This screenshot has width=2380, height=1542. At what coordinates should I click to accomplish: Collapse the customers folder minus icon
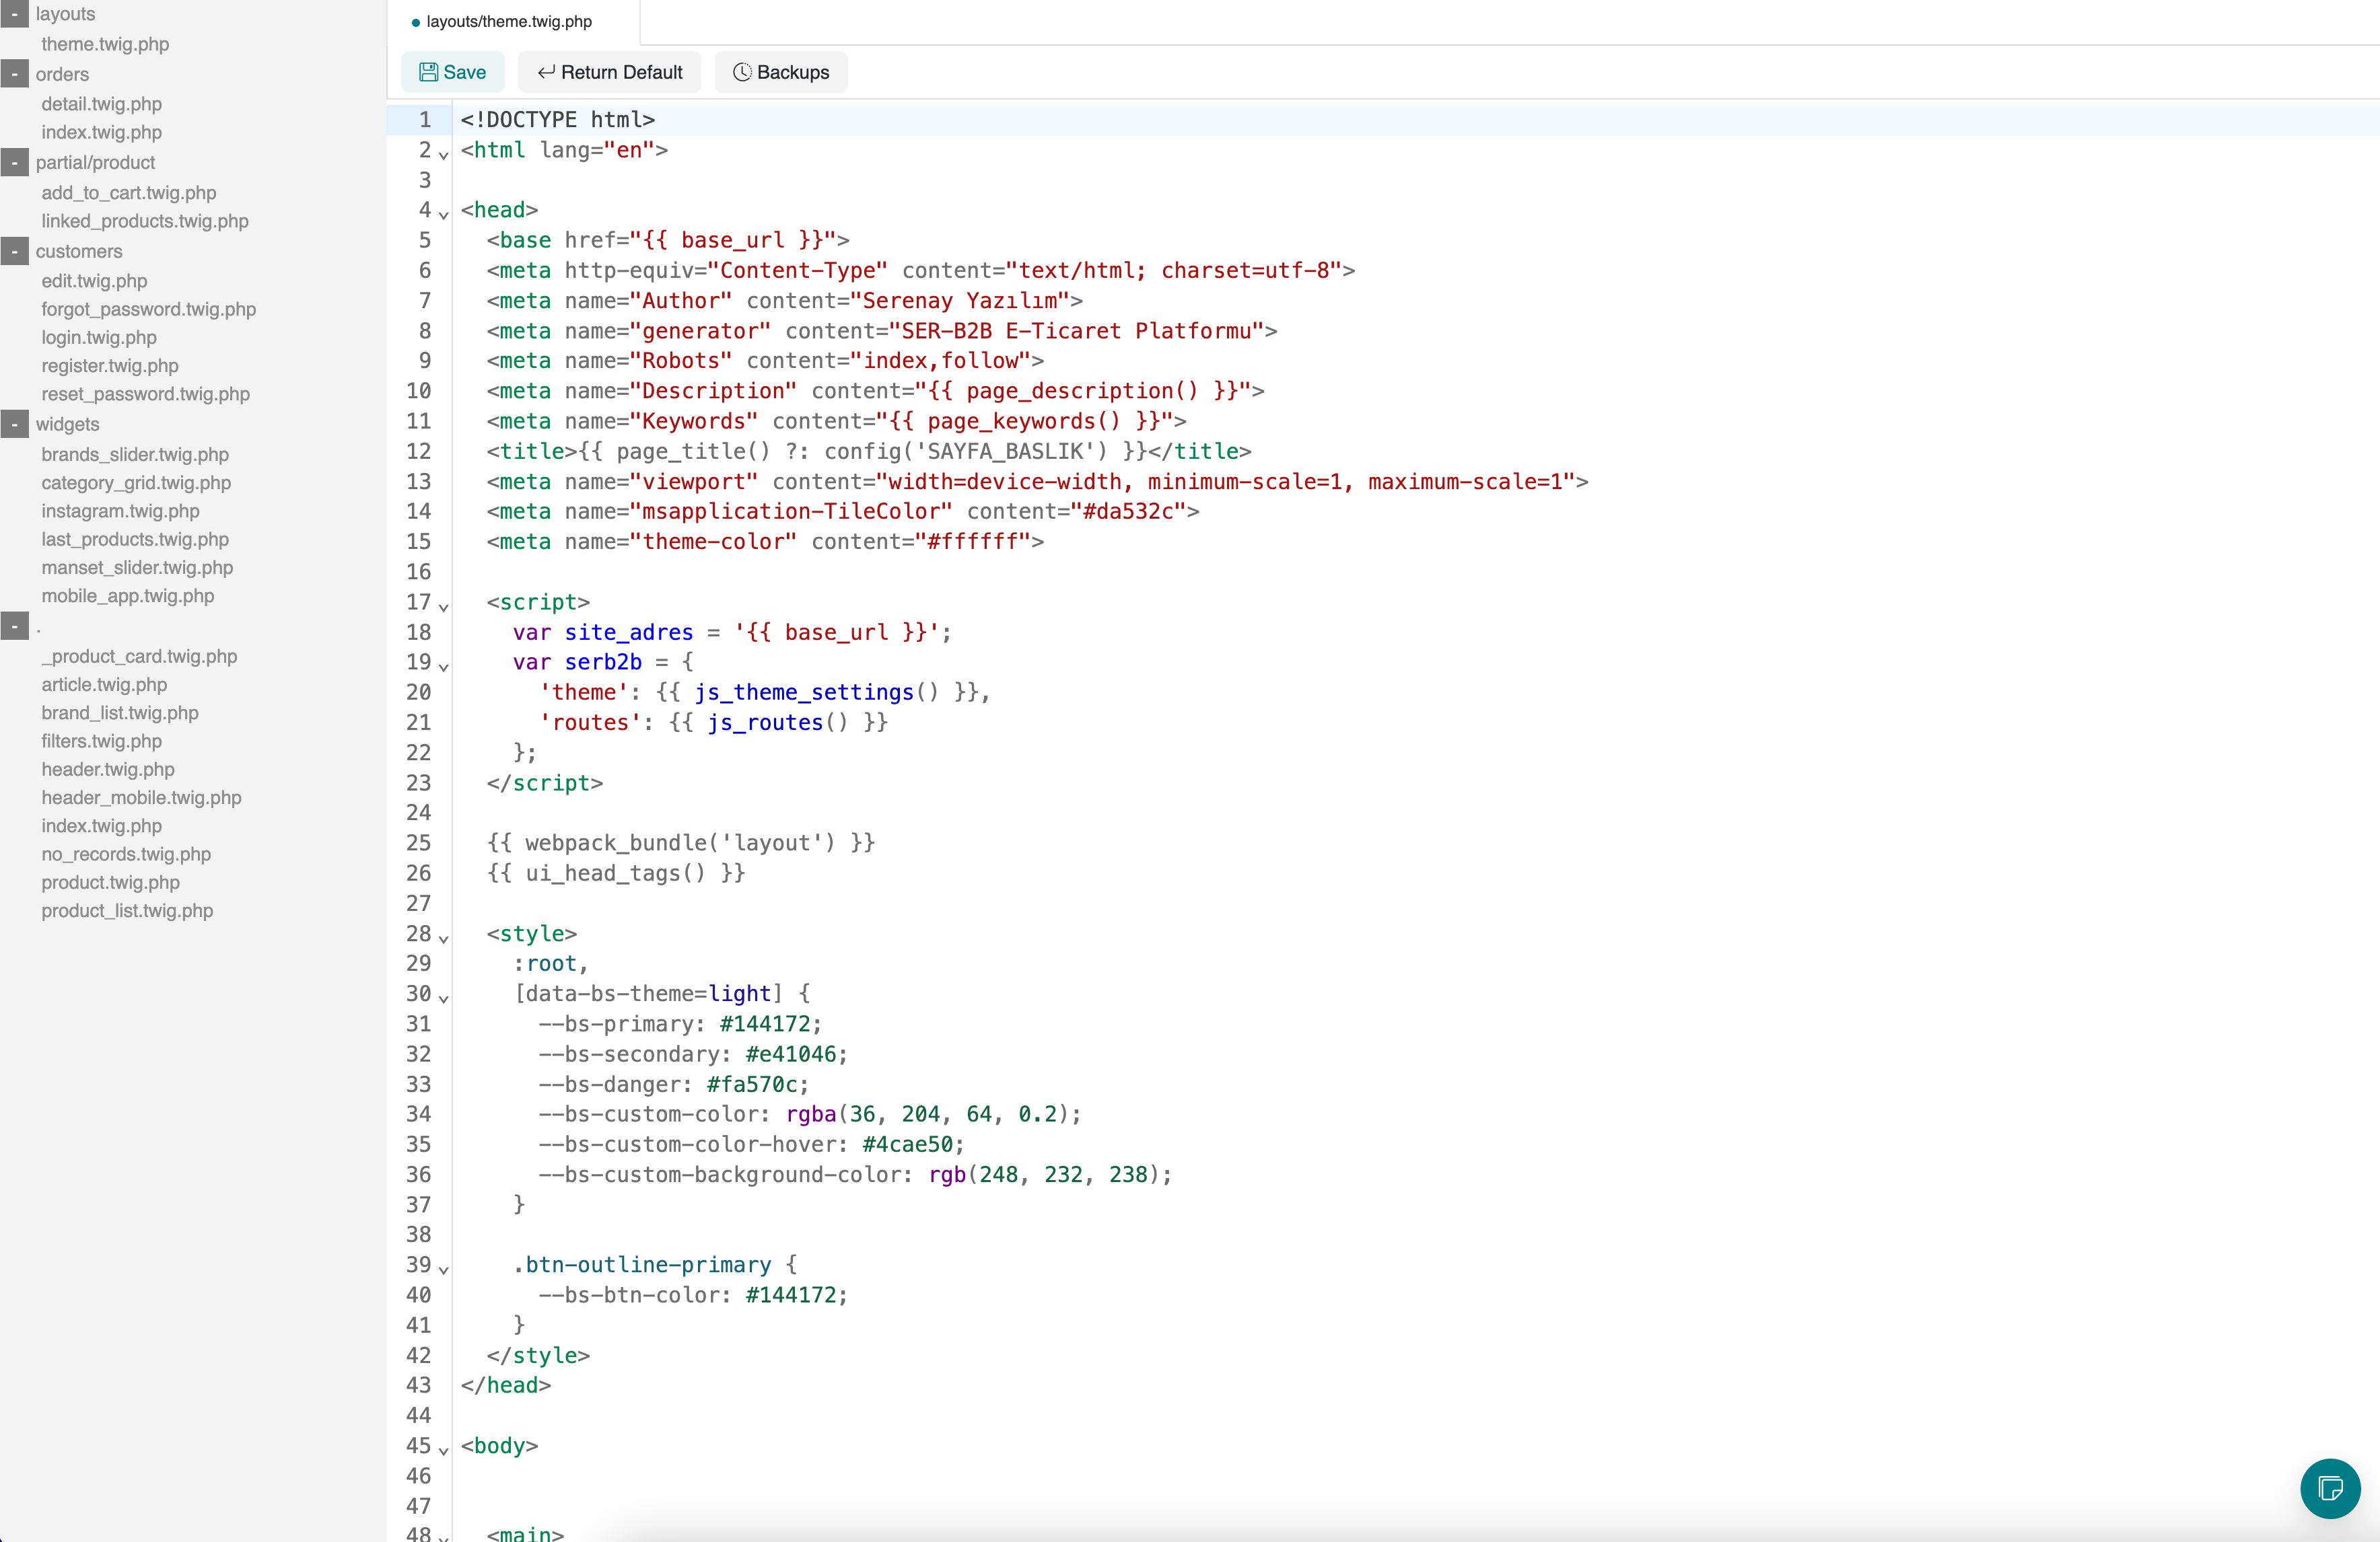pyautogui.click(x=14, y=251)
